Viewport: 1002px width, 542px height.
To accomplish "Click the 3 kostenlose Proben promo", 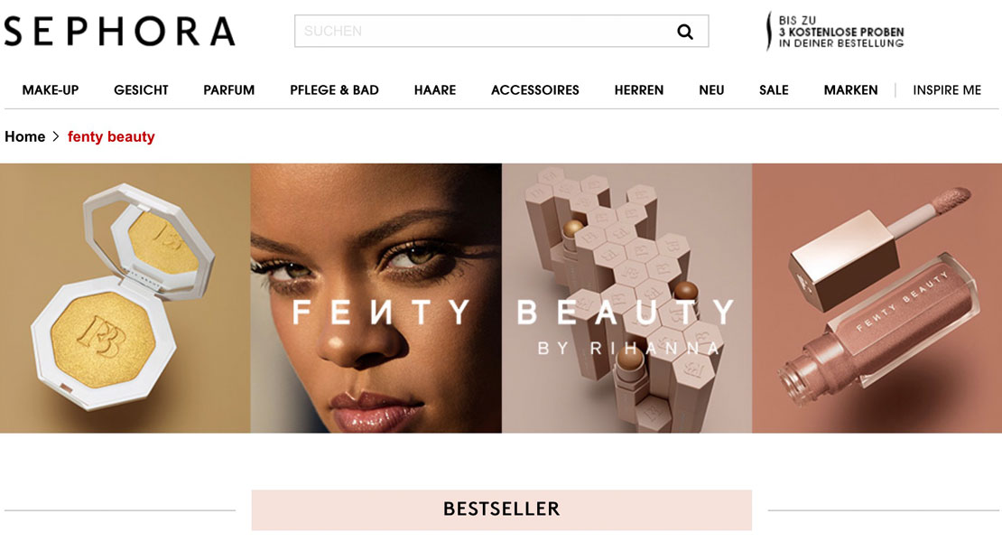I will click(841, 32).
